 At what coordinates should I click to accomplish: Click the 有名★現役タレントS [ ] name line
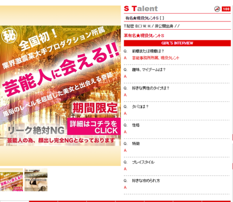click(x=144, y=18)
